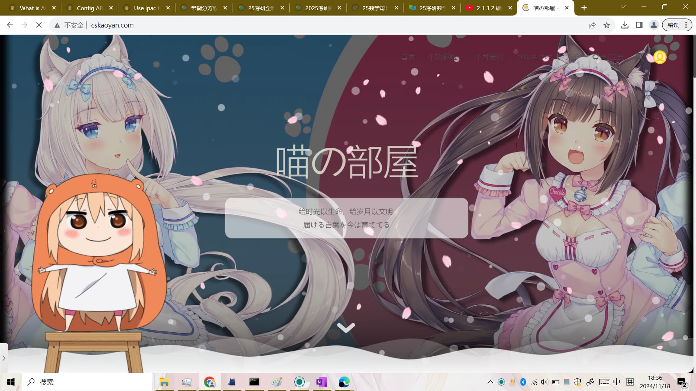Open Chrome downloads icon
Screen dimensions: 696x391
pyautogui.click(x=625, y=25)
